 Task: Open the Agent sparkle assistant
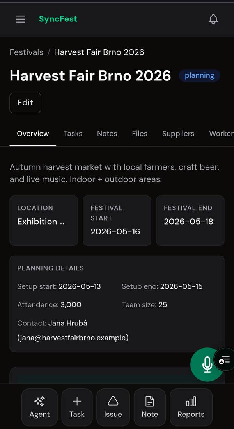point(39,407)
